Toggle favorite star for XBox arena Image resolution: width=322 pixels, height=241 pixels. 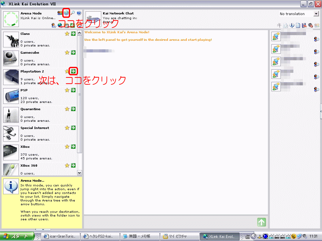[67, 147]
